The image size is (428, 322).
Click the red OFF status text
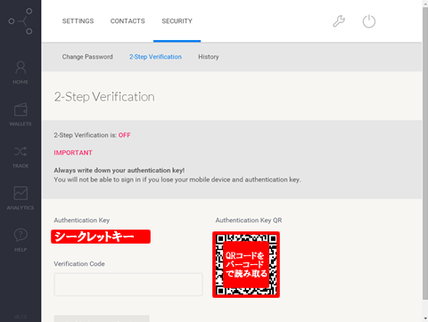click(125, 135)
